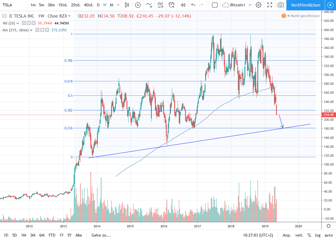The image size is (336, 240).
Task: Undo the last chart action
Action: coord(193,5)
